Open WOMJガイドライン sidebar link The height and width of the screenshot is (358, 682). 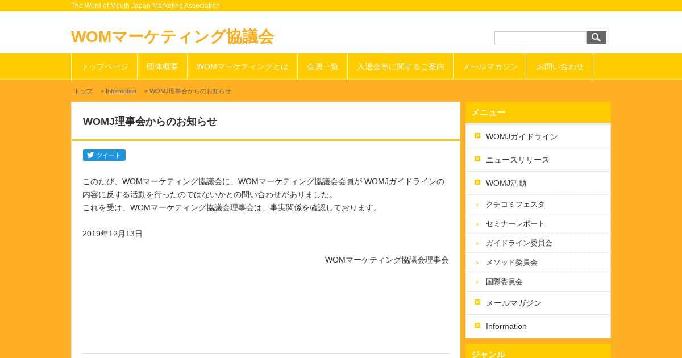point(538,136)
